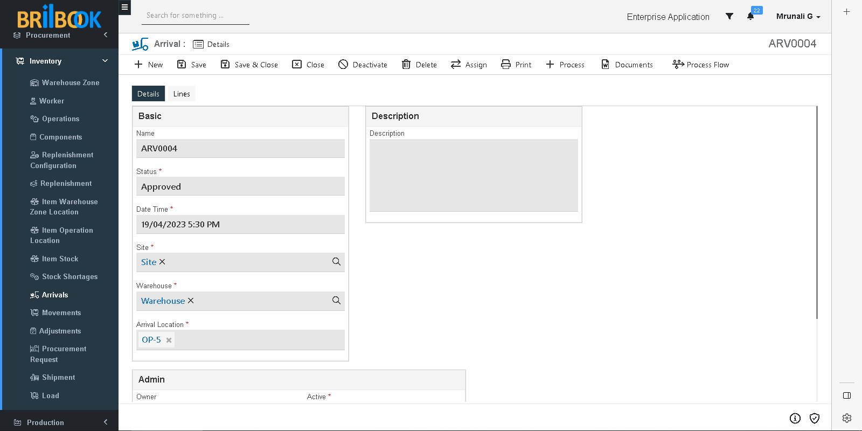Image resolution: width=862 pixels, height=431 pixels.
Task: Open the settings gear icon
Action: click(847, 418)
